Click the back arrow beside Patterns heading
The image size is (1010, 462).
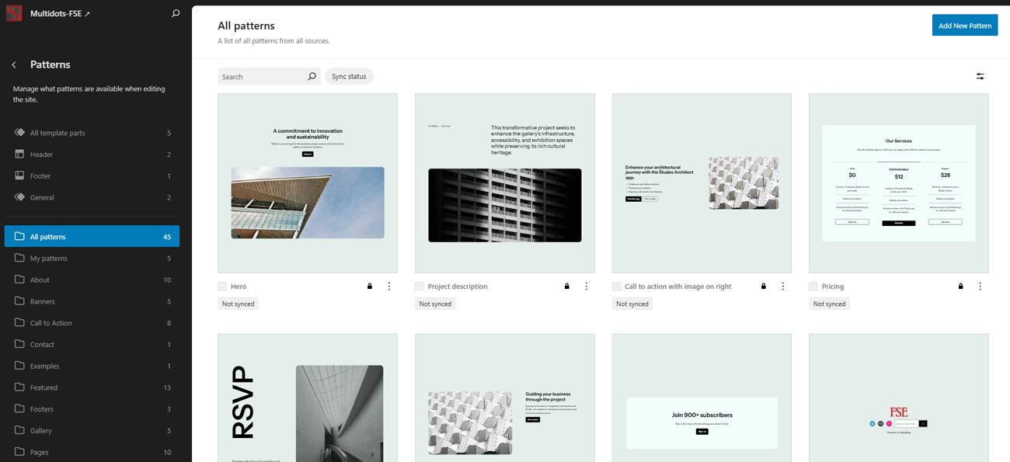(x=14, y=64)
